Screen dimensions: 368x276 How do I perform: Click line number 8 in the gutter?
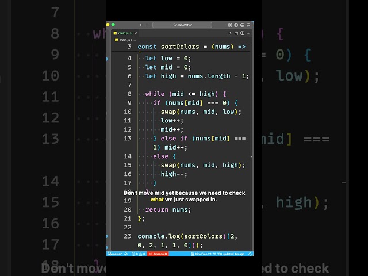[129, 94]
